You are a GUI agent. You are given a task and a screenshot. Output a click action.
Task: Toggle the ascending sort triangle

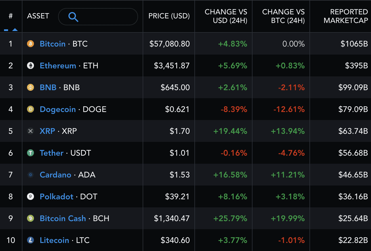[x=14, y=29]
